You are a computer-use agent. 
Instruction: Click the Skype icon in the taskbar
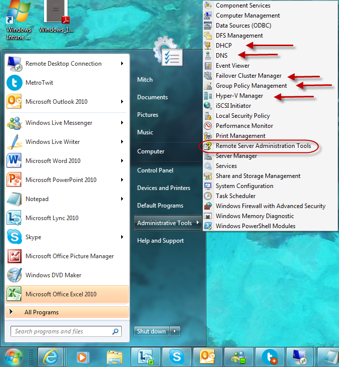click(176, 356)
